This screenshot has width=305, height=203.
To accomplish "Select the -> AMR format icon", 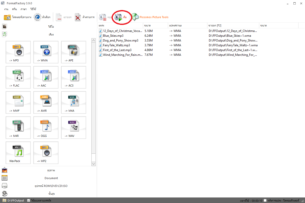I will (46, 102).
